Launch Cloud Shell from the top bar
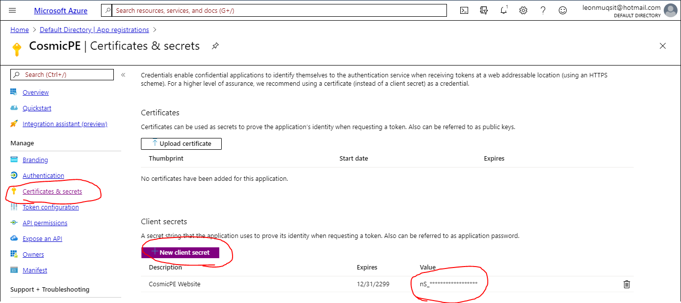The width and height of the screenshot is (681, 303). point(464,10)
